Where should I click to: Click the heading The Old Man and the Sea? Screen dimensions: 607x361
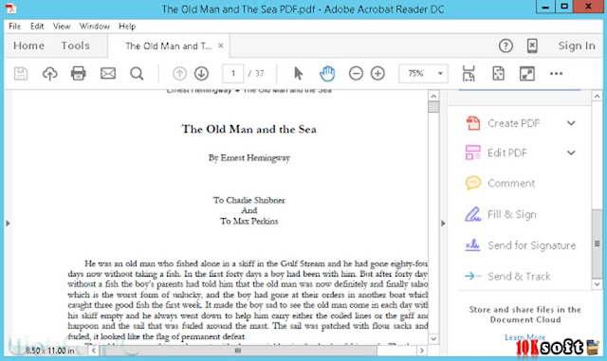coord(248,129)
